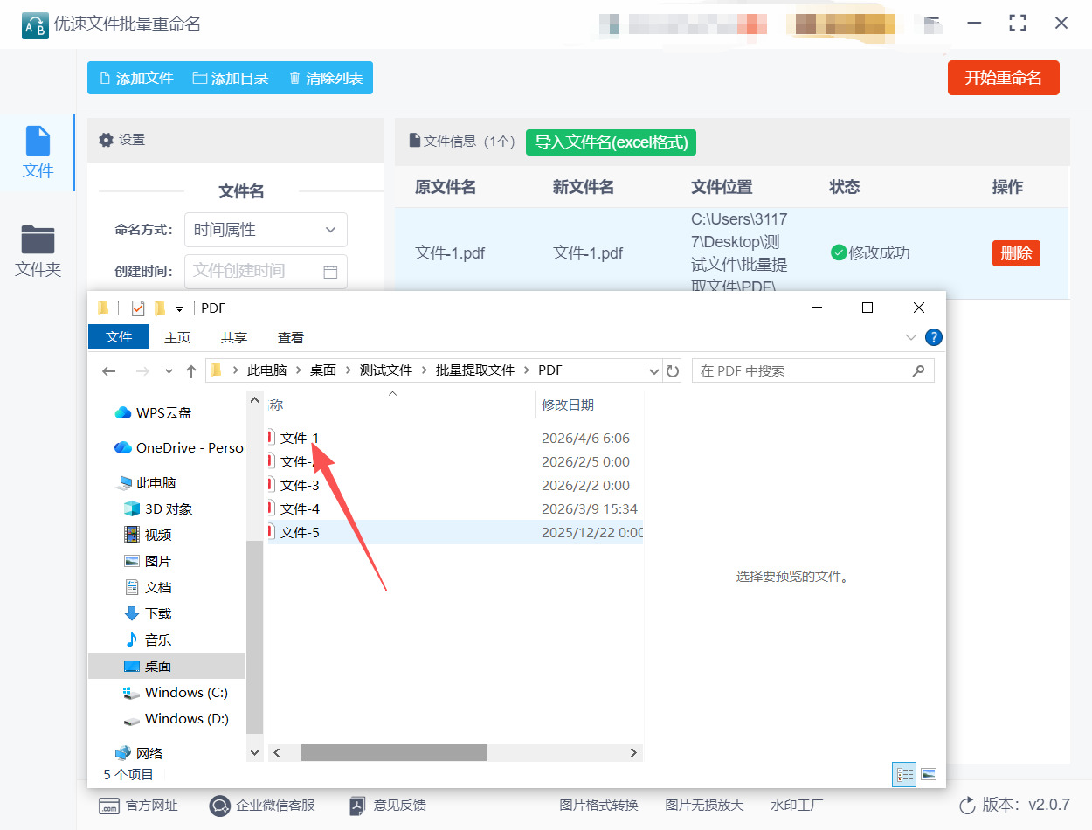
Task: Click the version refresh icon beside 版本
Action: pos(967,806)
